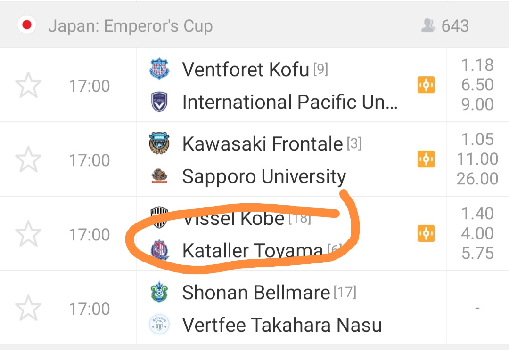Click the Shonan Bellmare team crest
The width and height of the screenshot is (509, 350).
click(159, 293)
